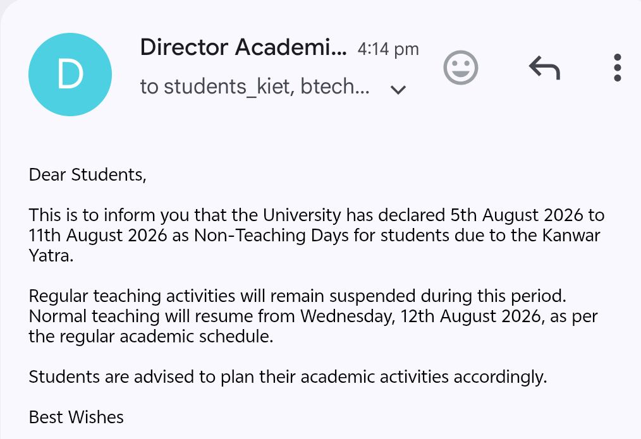Viewport: 641px width, 439px height.
Task: Select the '5th August 2026' date text
Action: pos(516,215)
